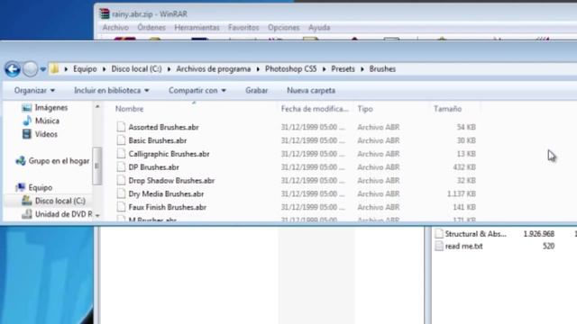577x324 pixels.
Task: Select Calligraphic Brushes.abr file
Action: pyautogui.click(x=169, y=154)
